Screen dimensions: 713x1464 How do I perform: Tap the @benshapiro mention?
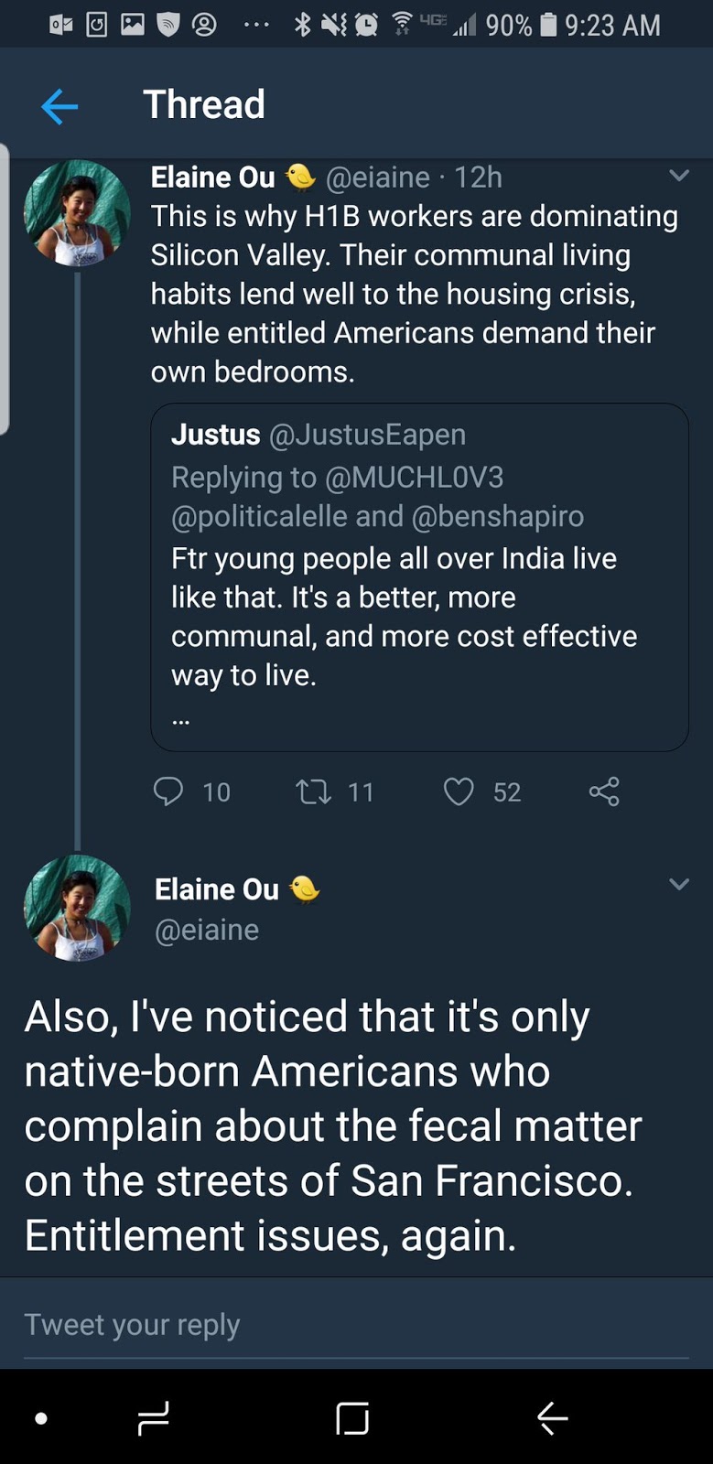(x=498, y=516)
